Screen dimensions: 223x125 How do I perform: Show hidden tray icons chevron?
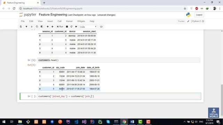click(184, 122)
